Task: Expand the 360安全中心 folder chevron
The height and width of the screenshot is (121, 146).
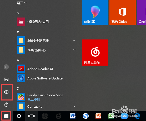Action: click(74, 50)
